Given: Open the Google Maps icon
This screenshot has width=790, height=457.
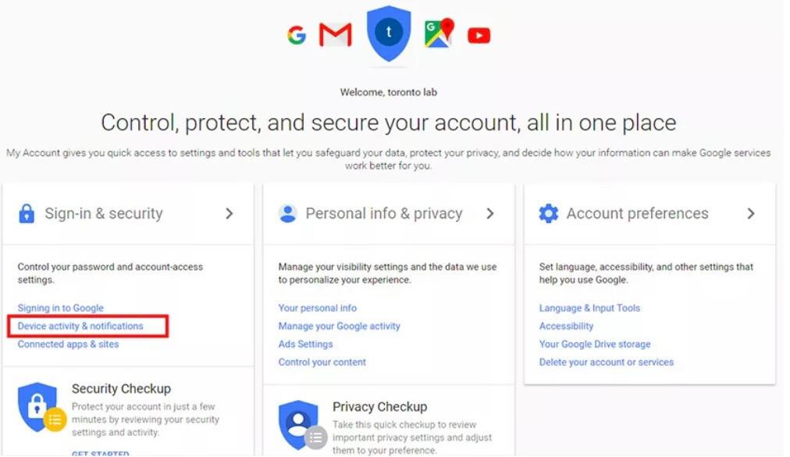Looking at the screenshot, I should [439, 34].
